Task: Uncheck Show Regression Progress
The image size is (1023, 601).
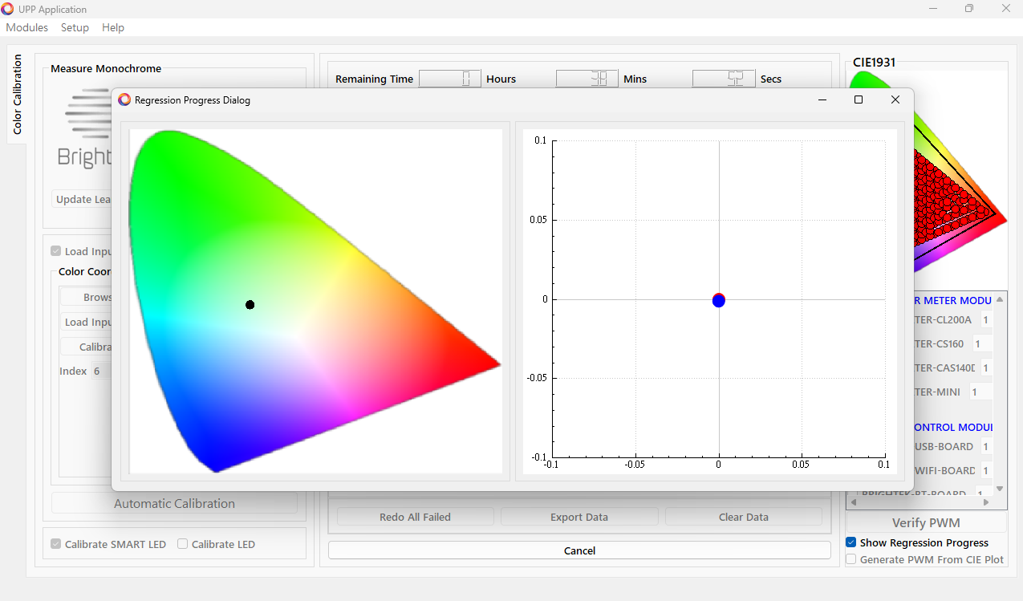Action: 851,542
